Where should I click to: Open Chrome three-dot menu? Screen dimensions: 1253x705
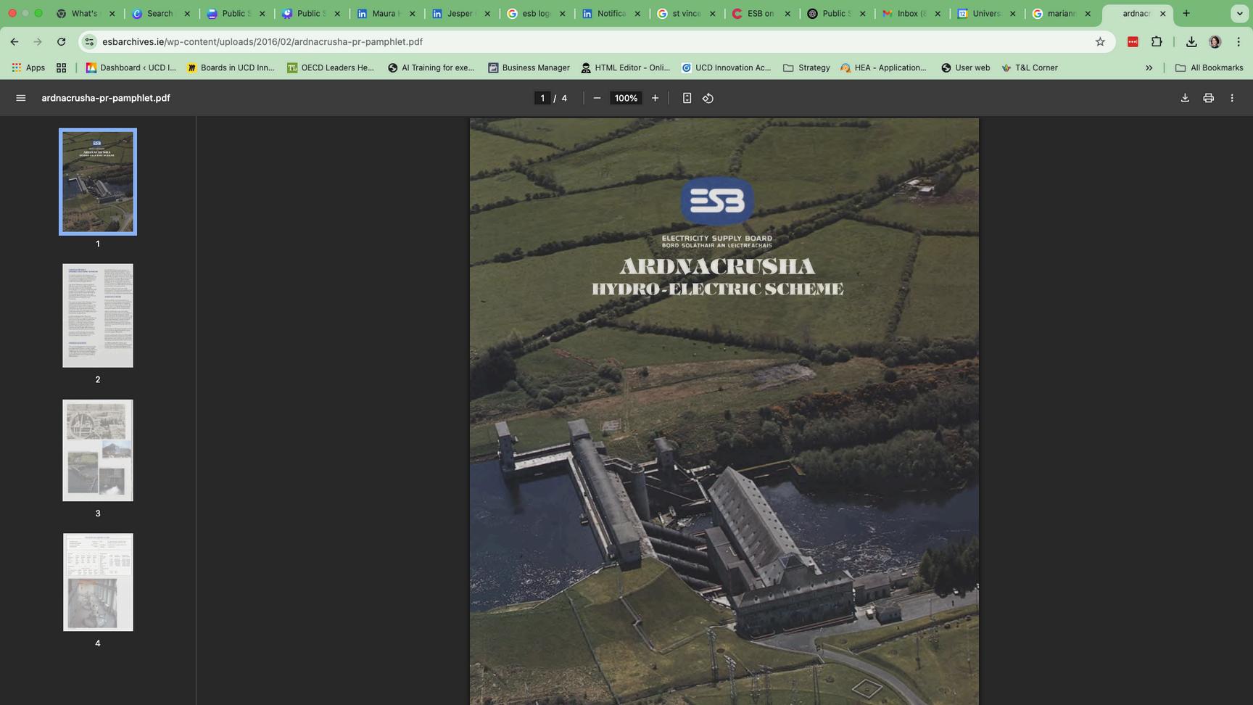[x=1238, y=42]
